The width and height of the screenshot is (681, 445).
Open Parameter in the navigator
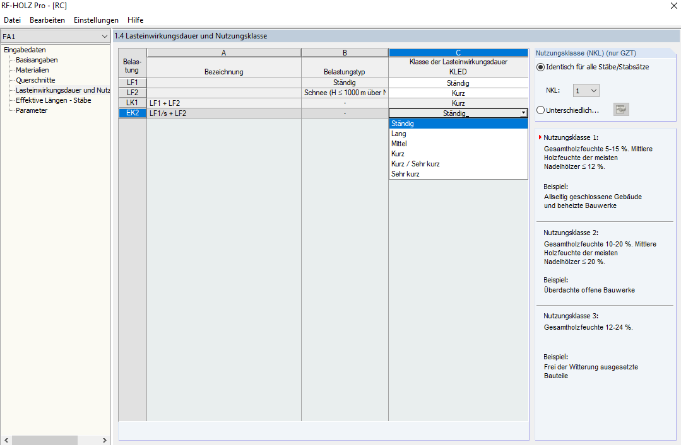pos(32,110)
